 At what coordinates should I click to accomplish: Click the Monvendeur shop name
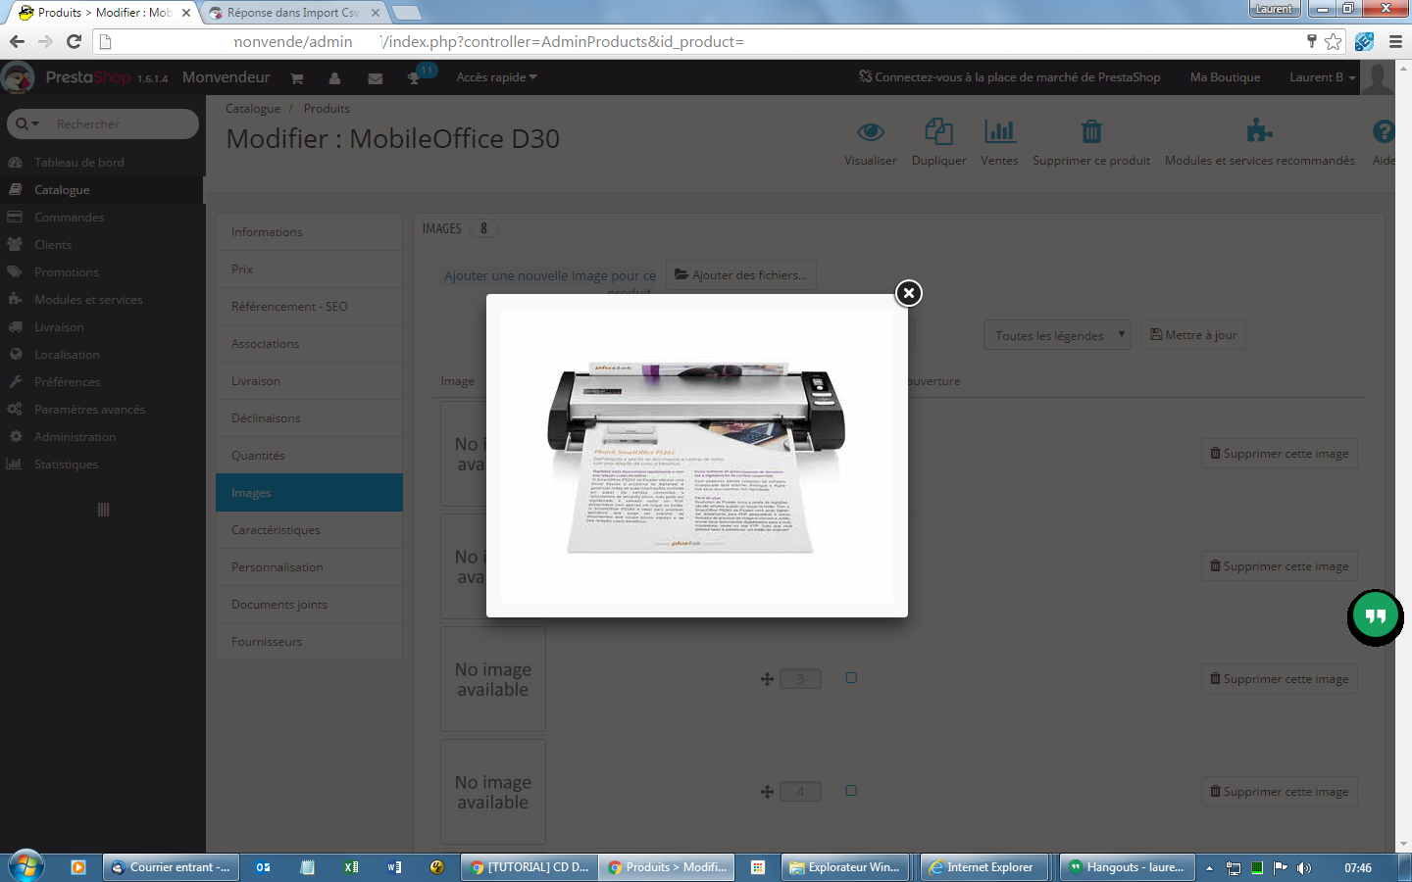coord(226,77)
